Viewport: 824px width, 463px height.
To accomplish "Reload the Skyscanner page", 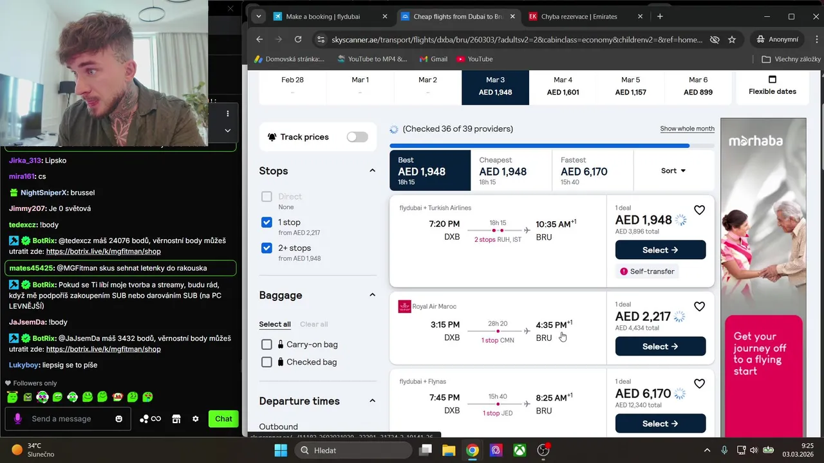I will (298, 39).
